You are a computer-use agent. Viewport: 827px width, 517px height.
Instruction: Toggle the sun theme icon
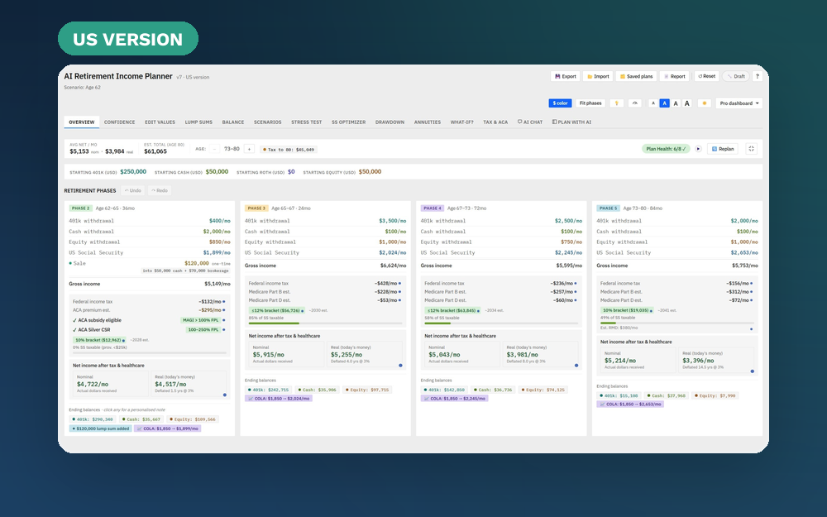click(704, 103)
